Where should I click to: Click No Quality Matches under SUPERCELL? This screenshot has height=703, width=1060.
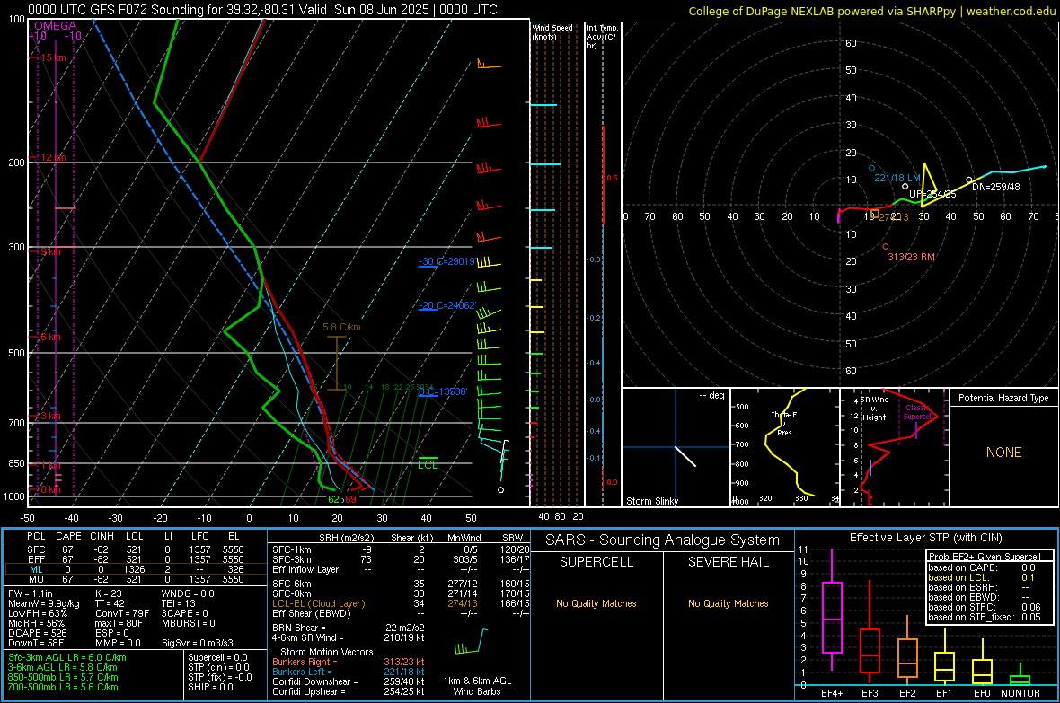[x=596, y=603]
